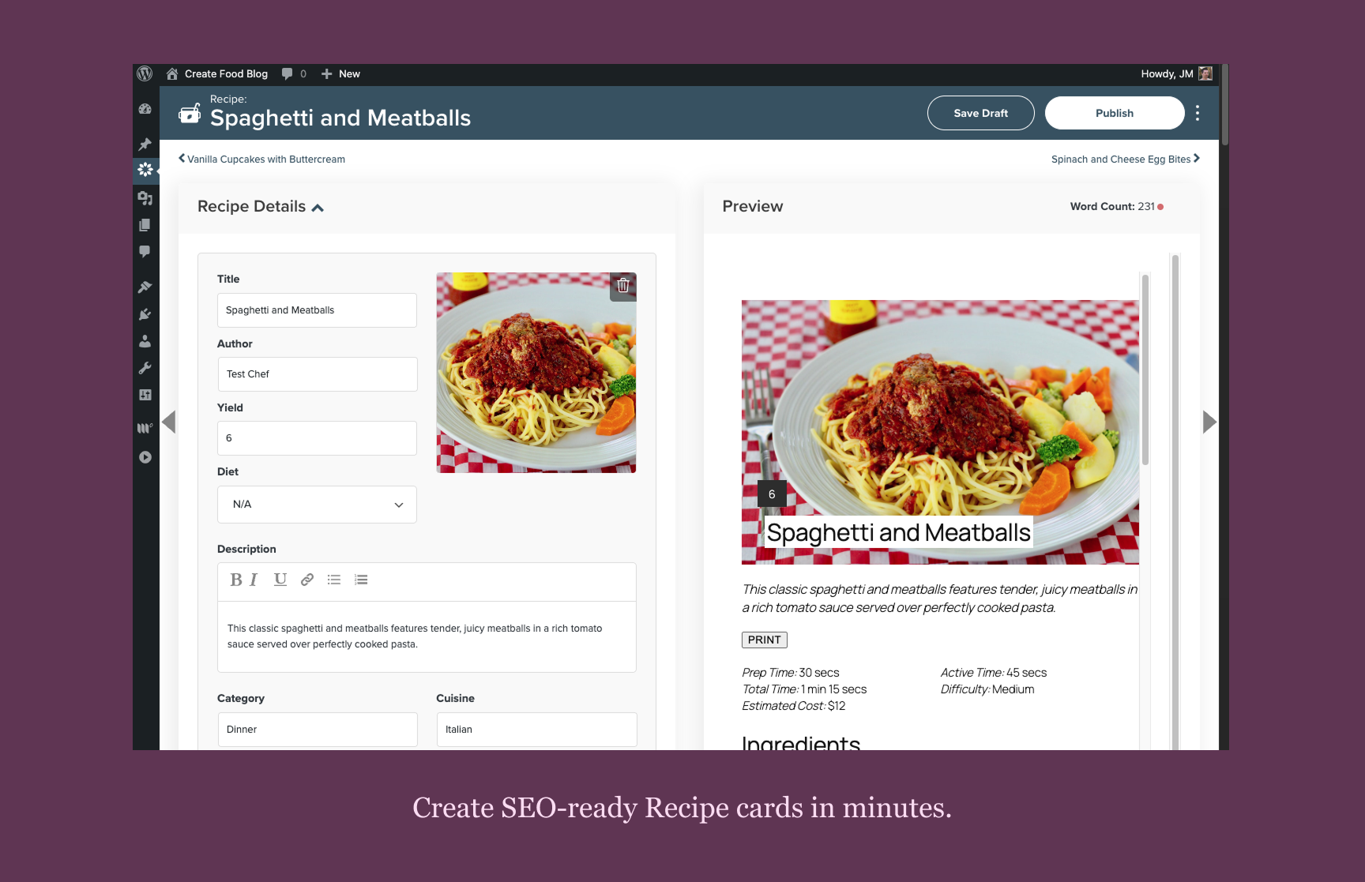
Task: Create a numbered list in the Description
Action: [x=361, y=579]
